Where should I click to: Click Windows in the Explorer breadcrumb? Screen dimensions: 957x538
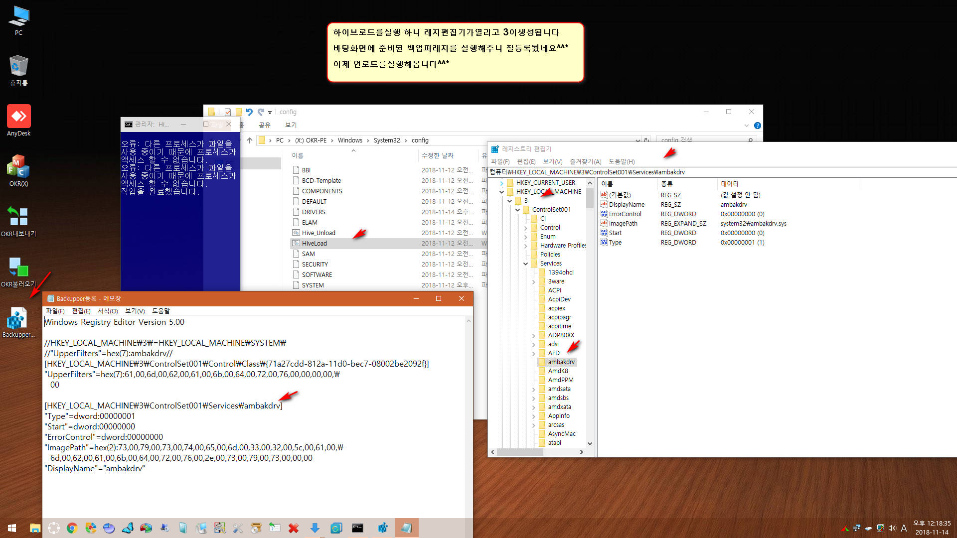pos(350,140)
